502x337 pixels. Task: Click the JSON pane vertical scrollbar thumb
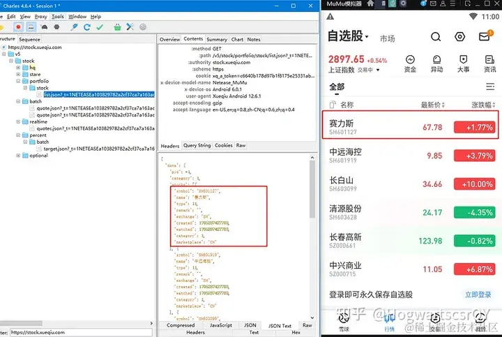[x=312, y=189]
